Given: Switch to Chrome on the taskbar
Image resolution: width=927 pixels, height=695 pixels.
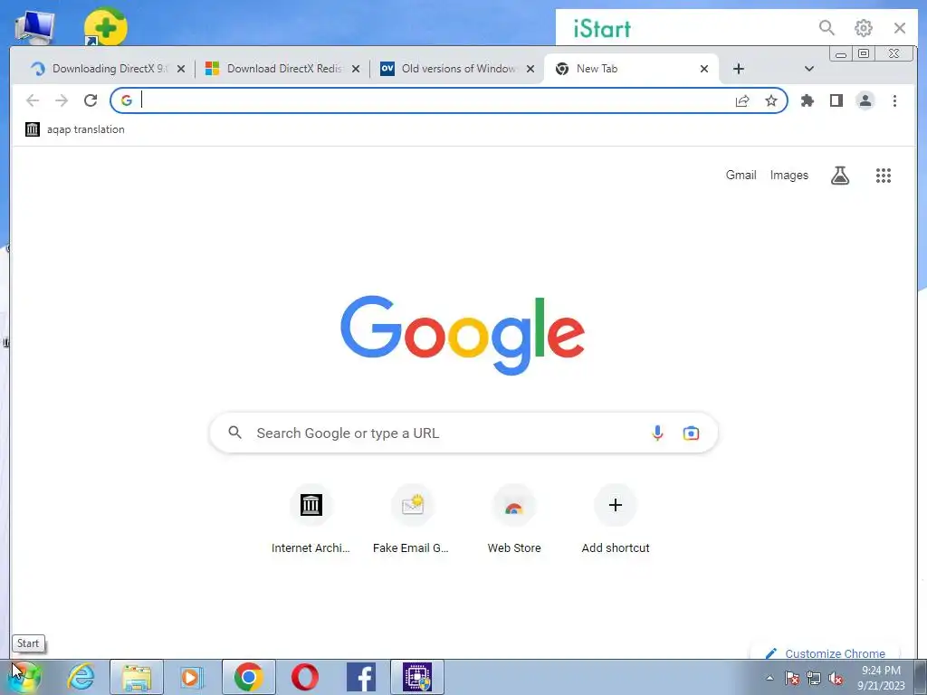Looking at the screenshot, I should tap(248, 677).
